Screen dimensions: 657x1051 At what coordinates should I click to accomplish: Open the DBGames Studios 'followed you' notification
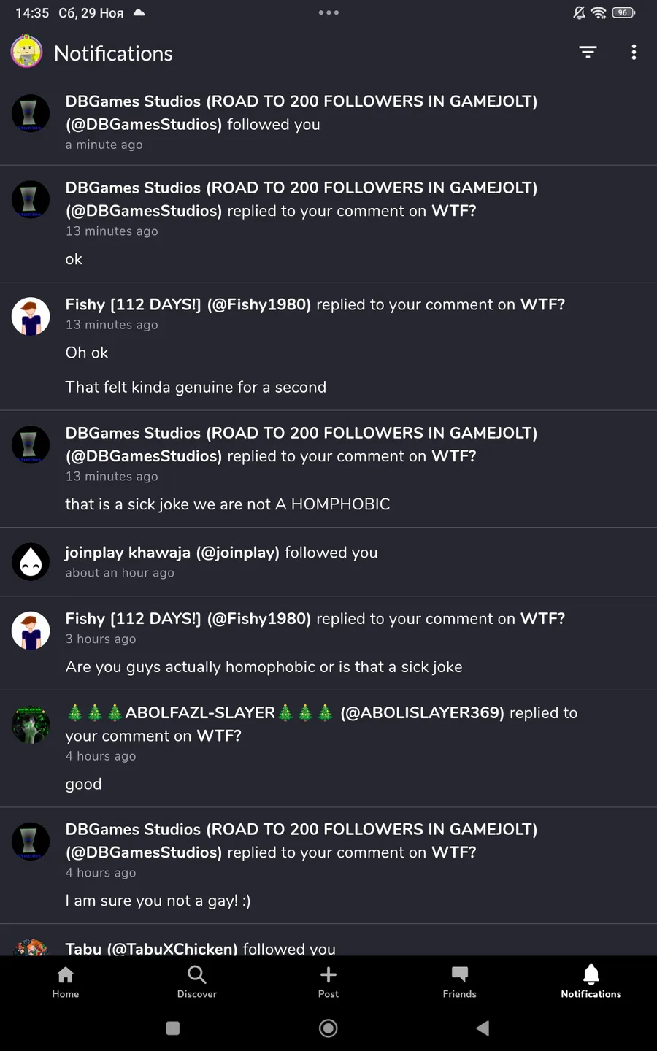coord(328,122)
